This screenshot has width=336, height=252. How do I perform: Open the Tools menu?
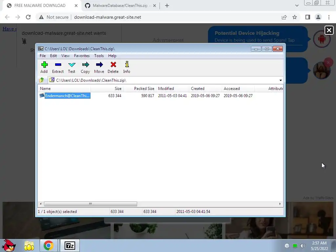tap(99, 56)
